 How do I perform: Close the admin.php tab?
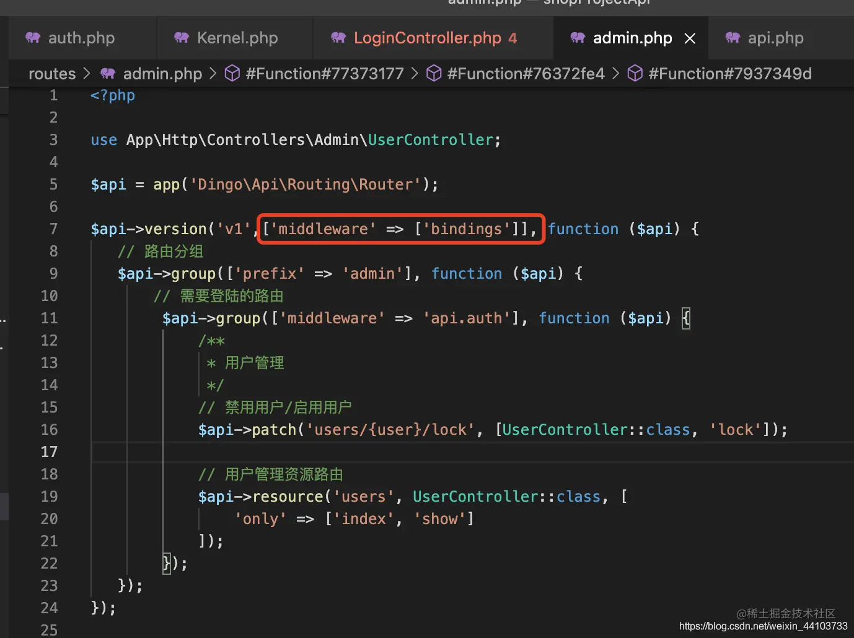(690, 38)
